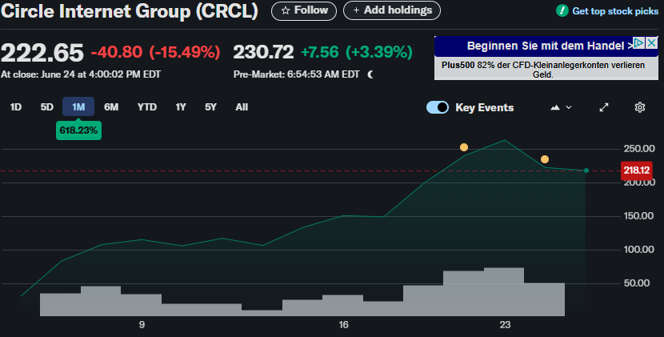Click the date label 23 on axis
This screenshot has width=664, height=337.
coord(505,325)
